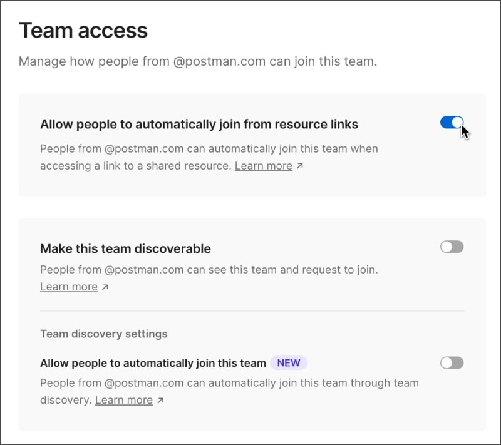501x445 pixels.
Task: Turn on Allow people to automatically join this team
Action: pyautogui.click(x=452, y=363)
